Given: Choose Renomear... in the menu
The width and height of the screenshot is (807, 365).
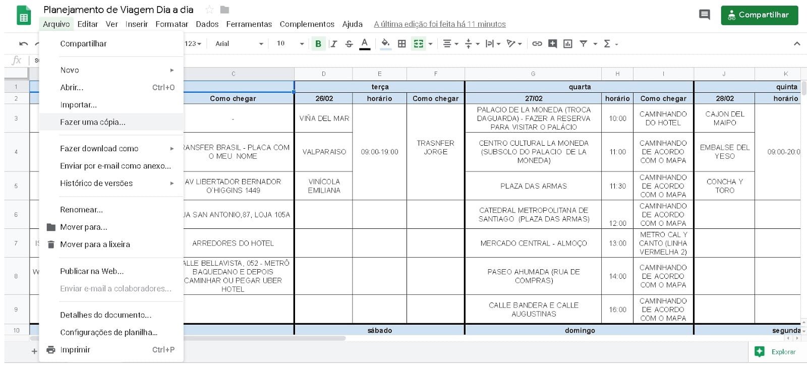Looking at the screenshot, I should [111, 210].
